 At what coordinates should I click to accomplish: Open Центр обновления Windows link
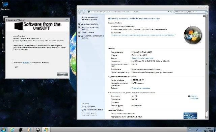tap(92, 110)
